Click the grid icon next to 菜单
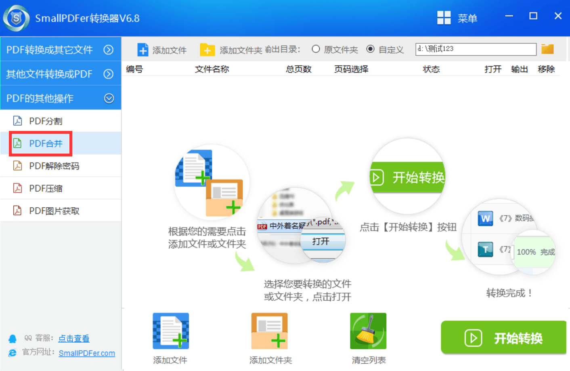Screen dimensions: 570x371 tap(444, 17)
